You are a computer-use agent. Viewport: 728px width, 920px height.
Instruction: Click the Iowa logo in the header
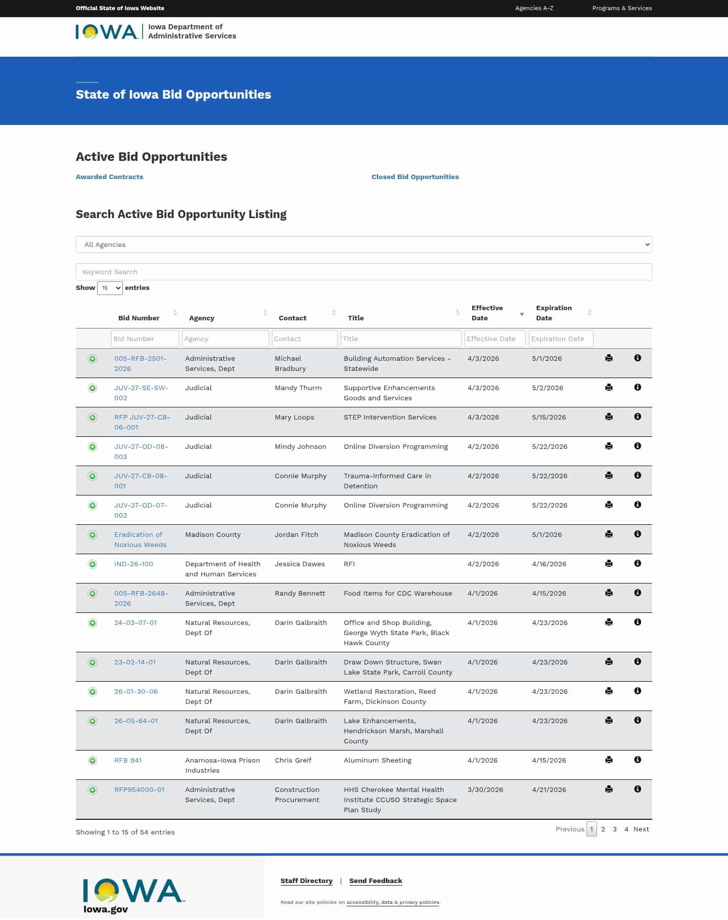[x=107, y=31]
